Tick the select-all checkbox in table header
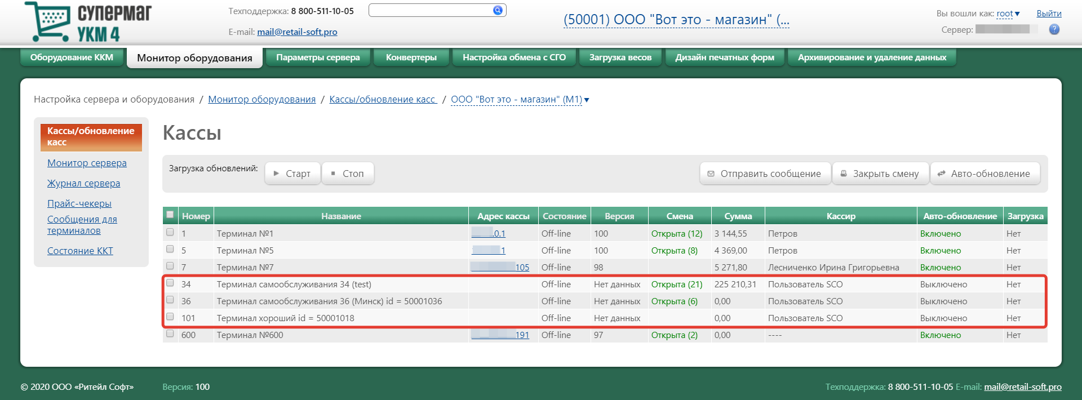The image size is (1082, 400). pos(170,215)
